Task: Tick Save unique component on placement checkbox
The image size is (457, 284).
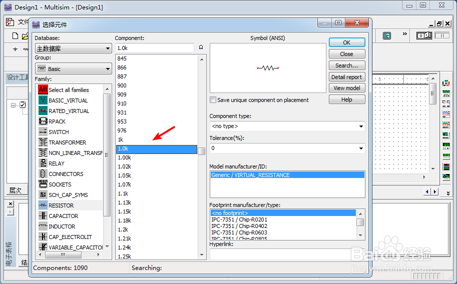Action: [x=213, y=99]
